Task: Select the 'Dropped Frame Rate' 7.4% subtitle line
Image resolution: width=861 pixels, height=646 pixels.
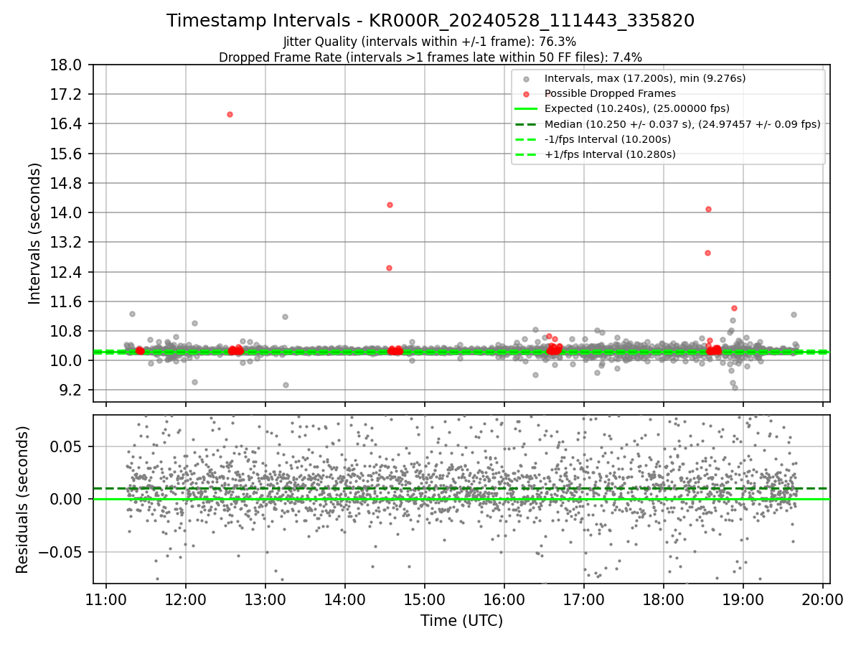Action: [430, 57]
